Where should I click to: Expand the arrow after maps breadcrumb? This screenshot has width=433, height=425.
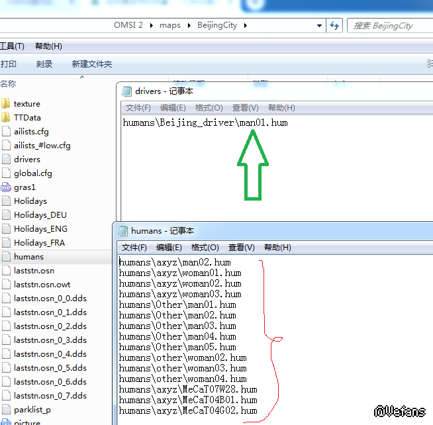click(x=189, y=25)
